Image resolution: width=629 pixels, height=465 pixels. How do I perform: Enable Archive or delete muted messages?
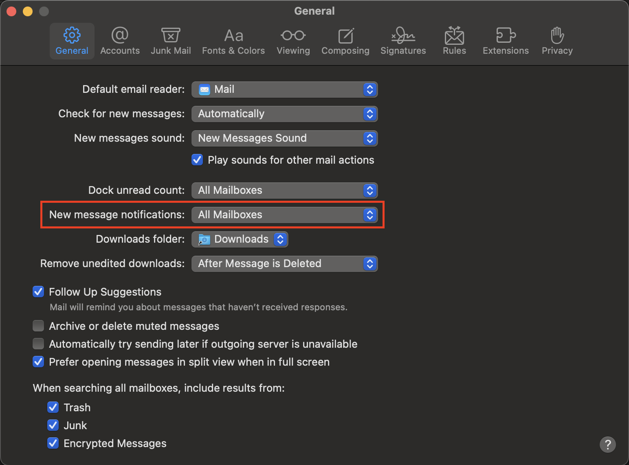point(38,326)
